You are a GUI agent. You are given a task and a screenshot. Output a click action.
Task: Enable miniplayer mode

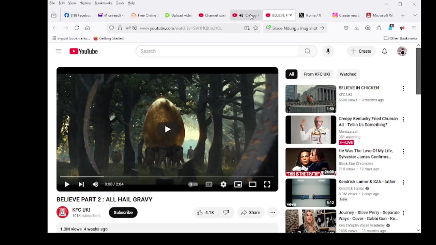click(238, 184)
